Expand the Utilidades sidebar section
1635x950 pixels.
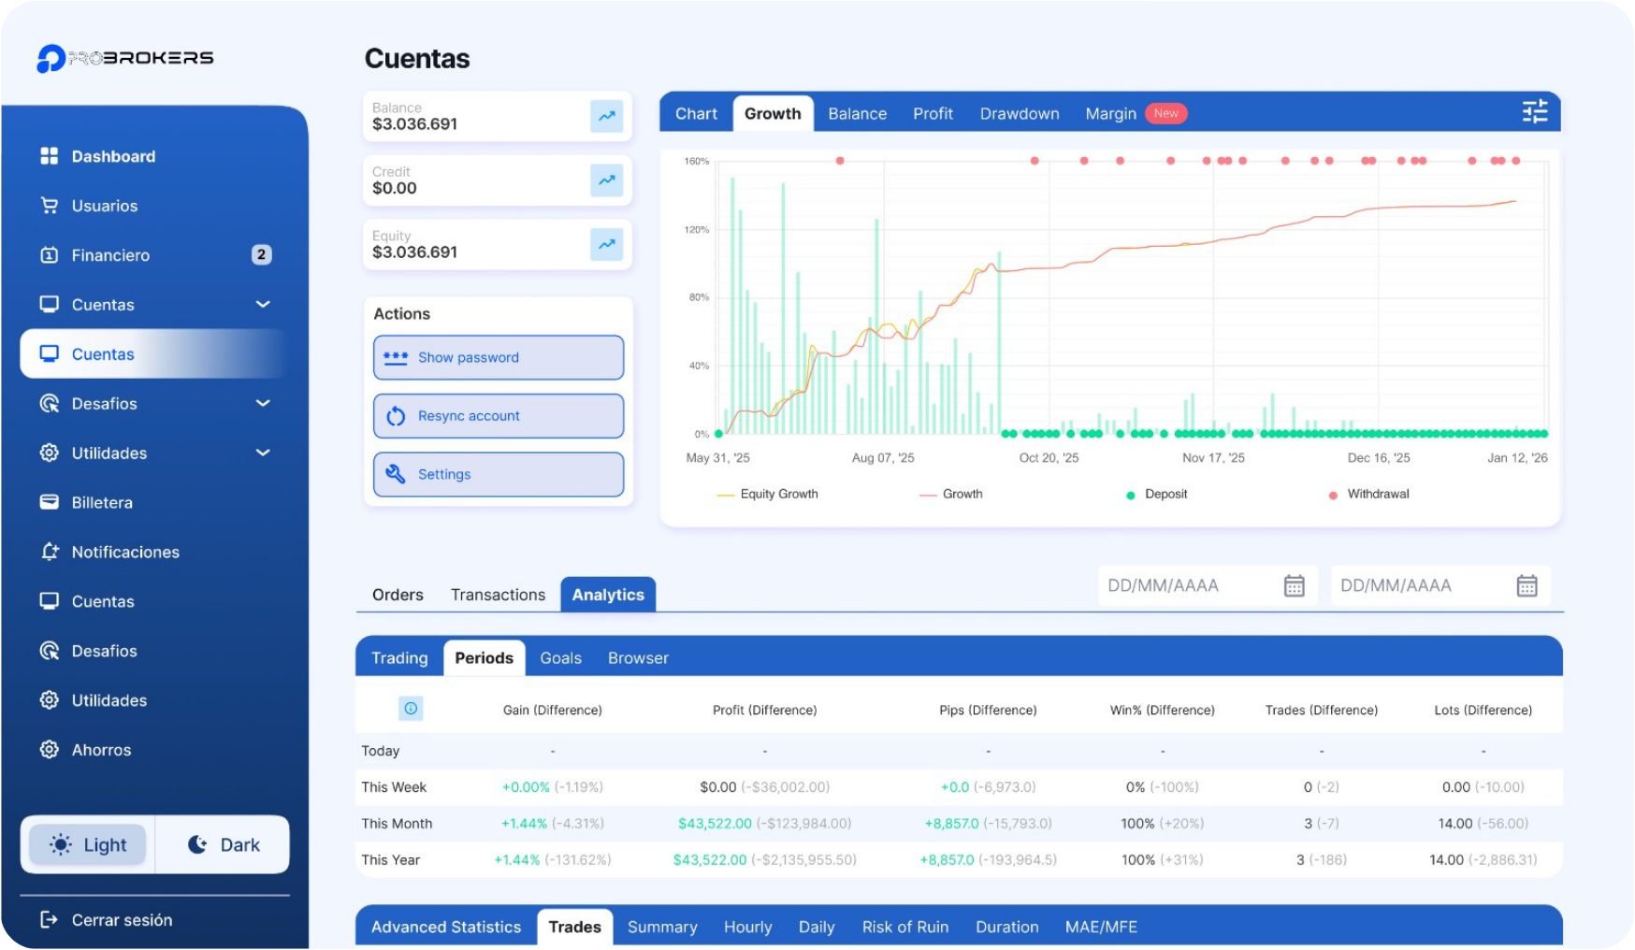click(263, 453)
